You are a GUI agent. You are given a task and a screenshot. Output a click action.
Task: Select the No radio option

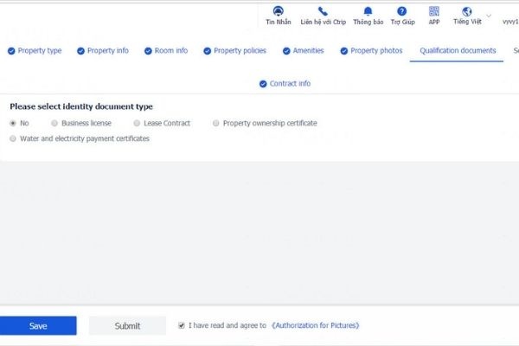coord(13,123)
